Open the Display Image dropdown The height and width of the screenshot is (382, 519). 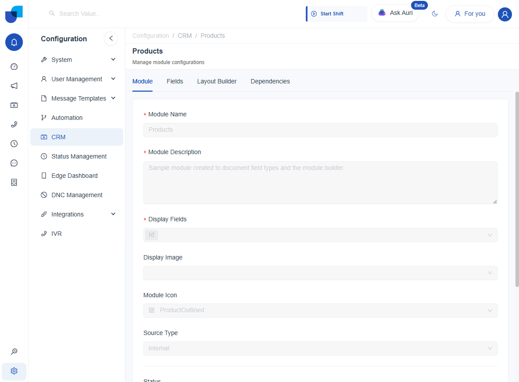click(x=320, y=273)
